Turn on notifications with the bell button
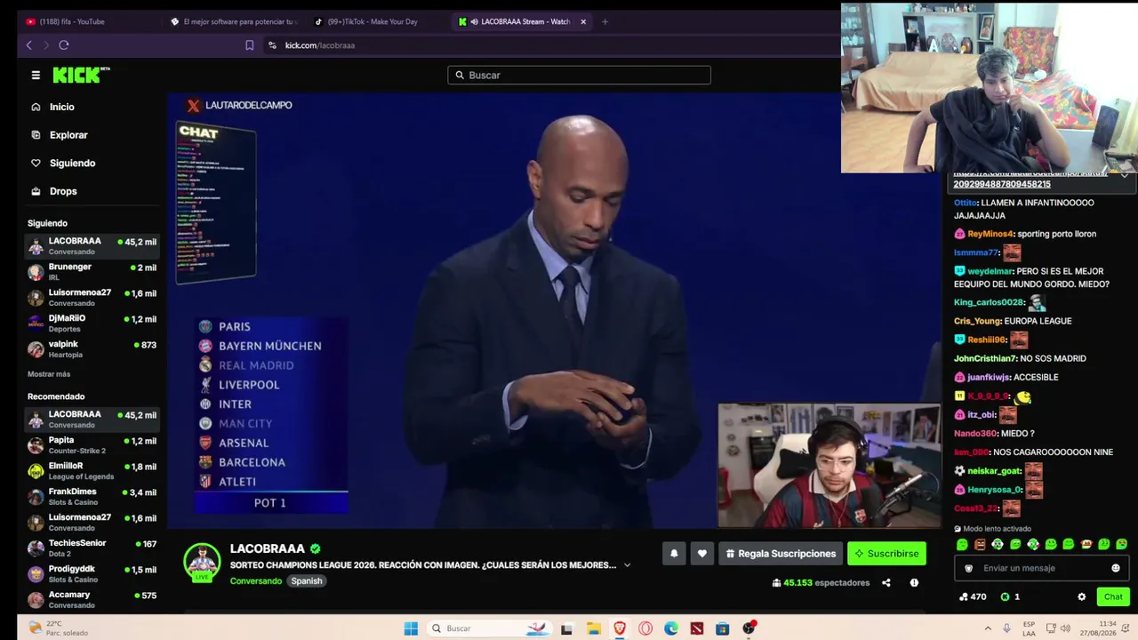This screenshot has width=1138, height=640. (x=674, y=554)
